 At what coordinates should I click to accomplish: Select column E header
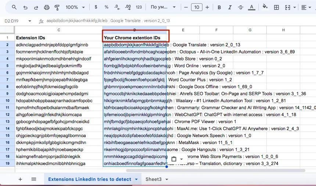(183, 30)
